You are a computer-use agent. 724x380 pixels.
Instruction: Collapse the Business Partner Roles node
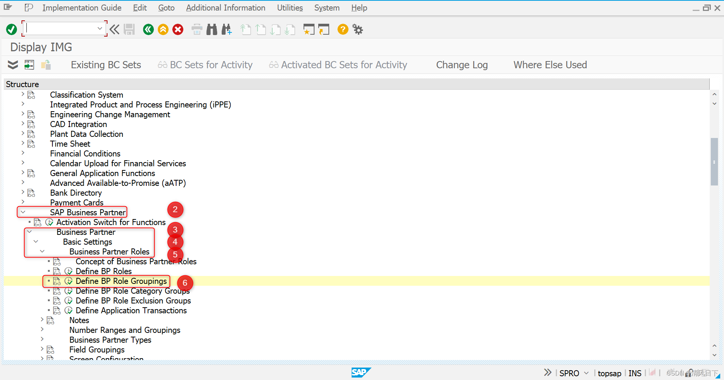(x=42, y=251)
